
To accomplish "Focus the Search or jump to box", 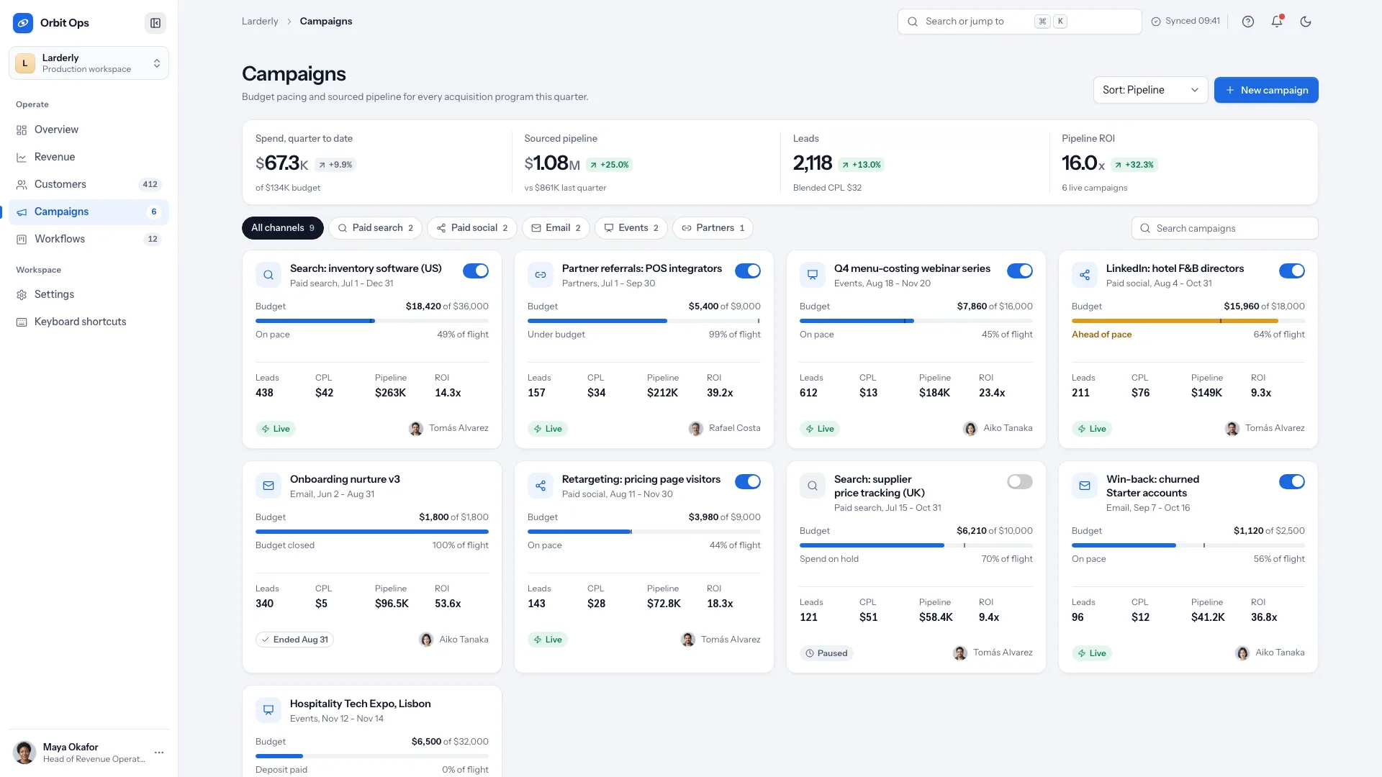I will 1019,22.
